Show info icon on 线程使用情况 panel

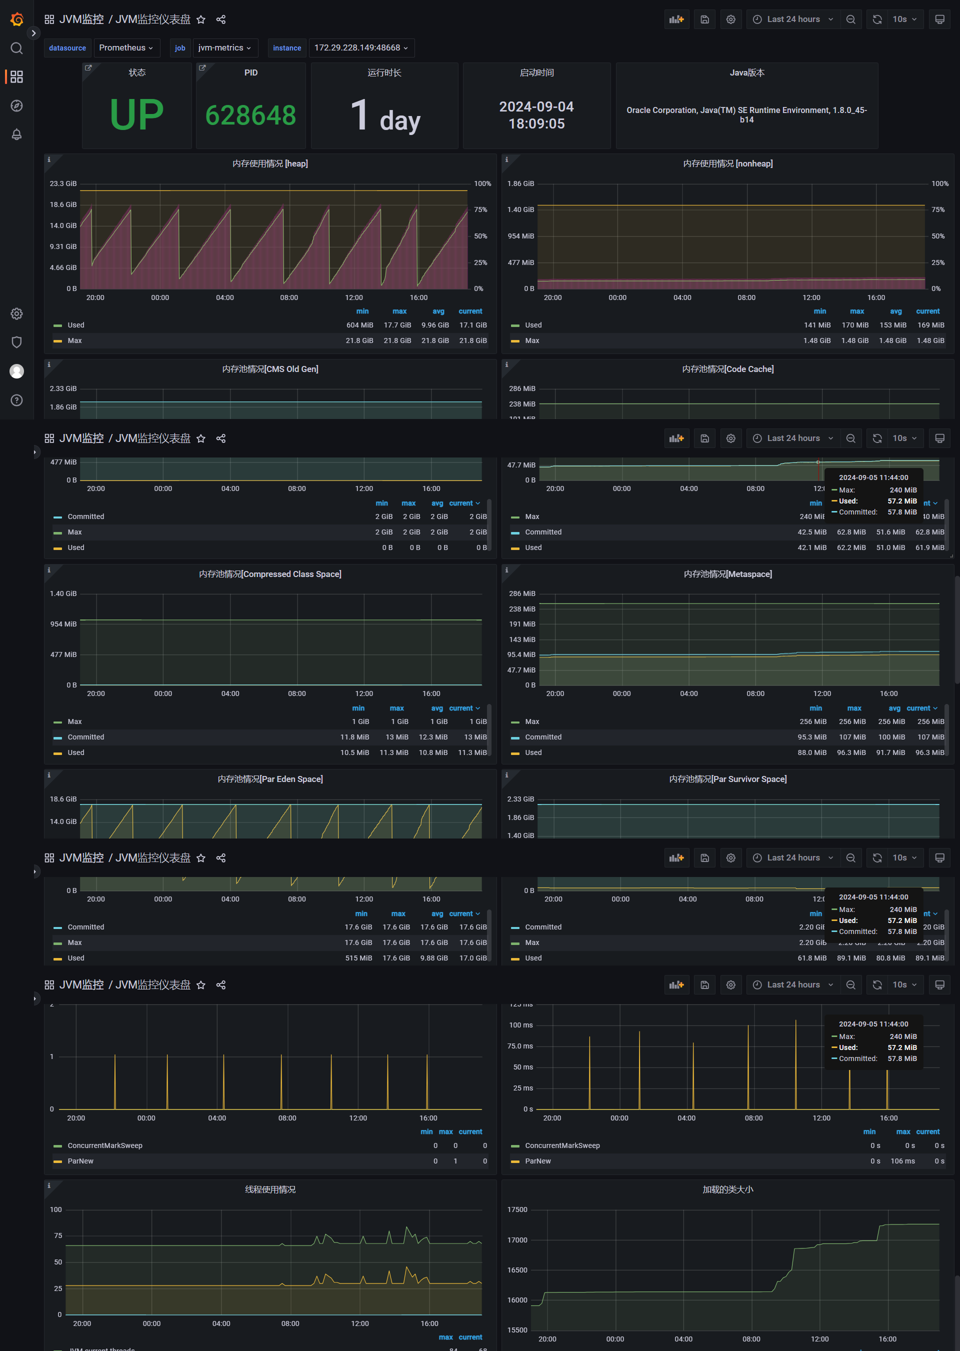point(48,1185)
